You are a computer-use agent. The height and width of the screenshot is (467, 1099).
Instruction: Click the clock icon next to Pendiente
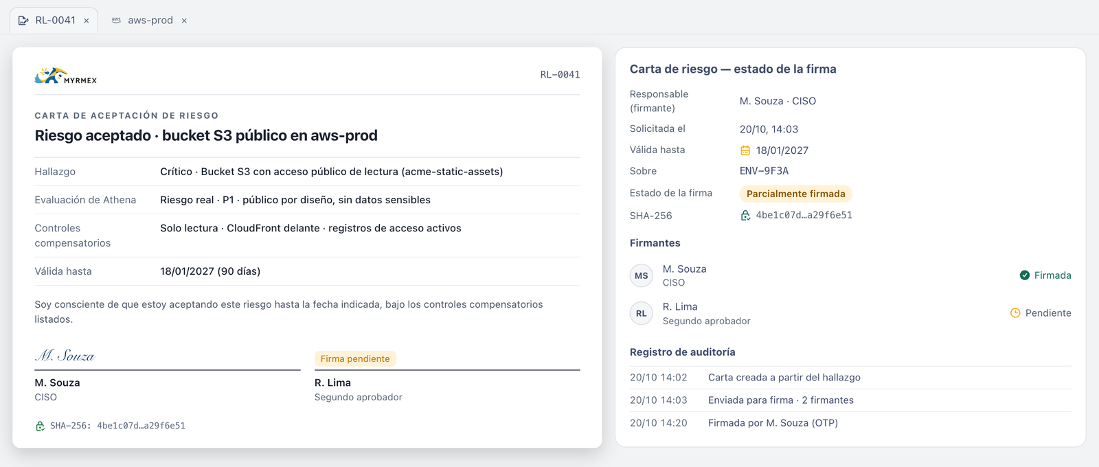pyautogui.click(x=1015, y=313)
